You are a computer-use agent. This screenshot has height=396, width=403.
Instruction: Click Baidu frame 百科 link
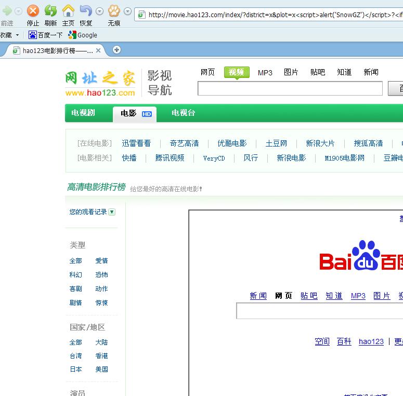click(344, 341)
